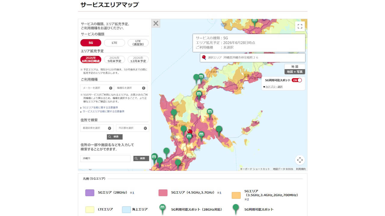Click the purple 5Gエリア(28GHz) swatch
The image size is (385, 216).
point(90,193)
